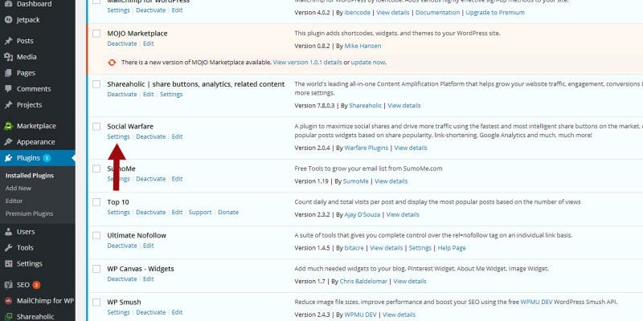This screenshot has height=321, width=643.
Task: Open Ultimate Nofollow Help Page link
Action: (x=452, y=248)
